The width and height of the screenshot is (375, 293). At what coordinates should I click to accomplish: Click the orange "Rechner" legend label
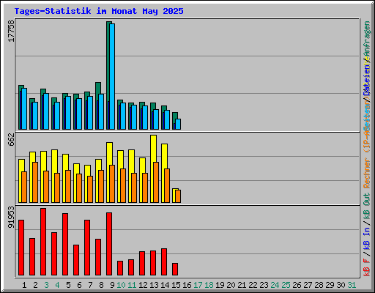tap(367, 173)
